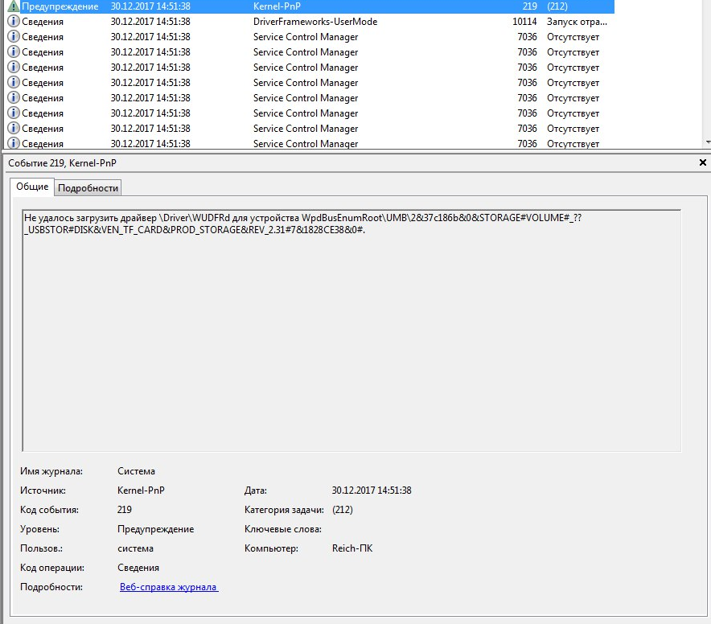
Task: Click the date value in the details pane
Action: coord(371,491)
